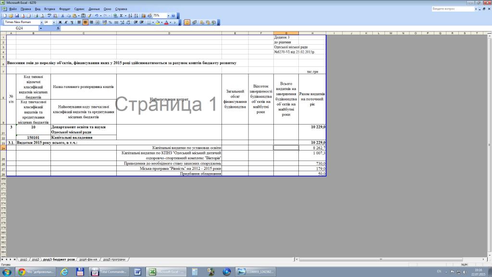Open the Chrome browser from the taskbar
The height and width of the screenshot is (277, 492).
coord(22,272)
